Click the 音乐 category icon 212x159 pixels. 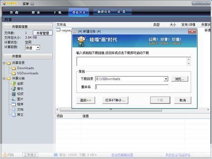tap(14, 89)
